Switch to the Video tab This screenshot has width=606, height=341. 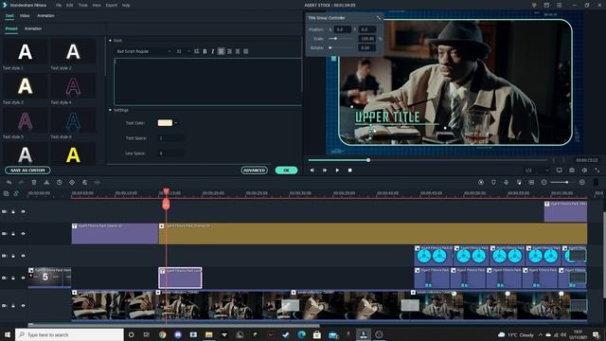point(25,16)
